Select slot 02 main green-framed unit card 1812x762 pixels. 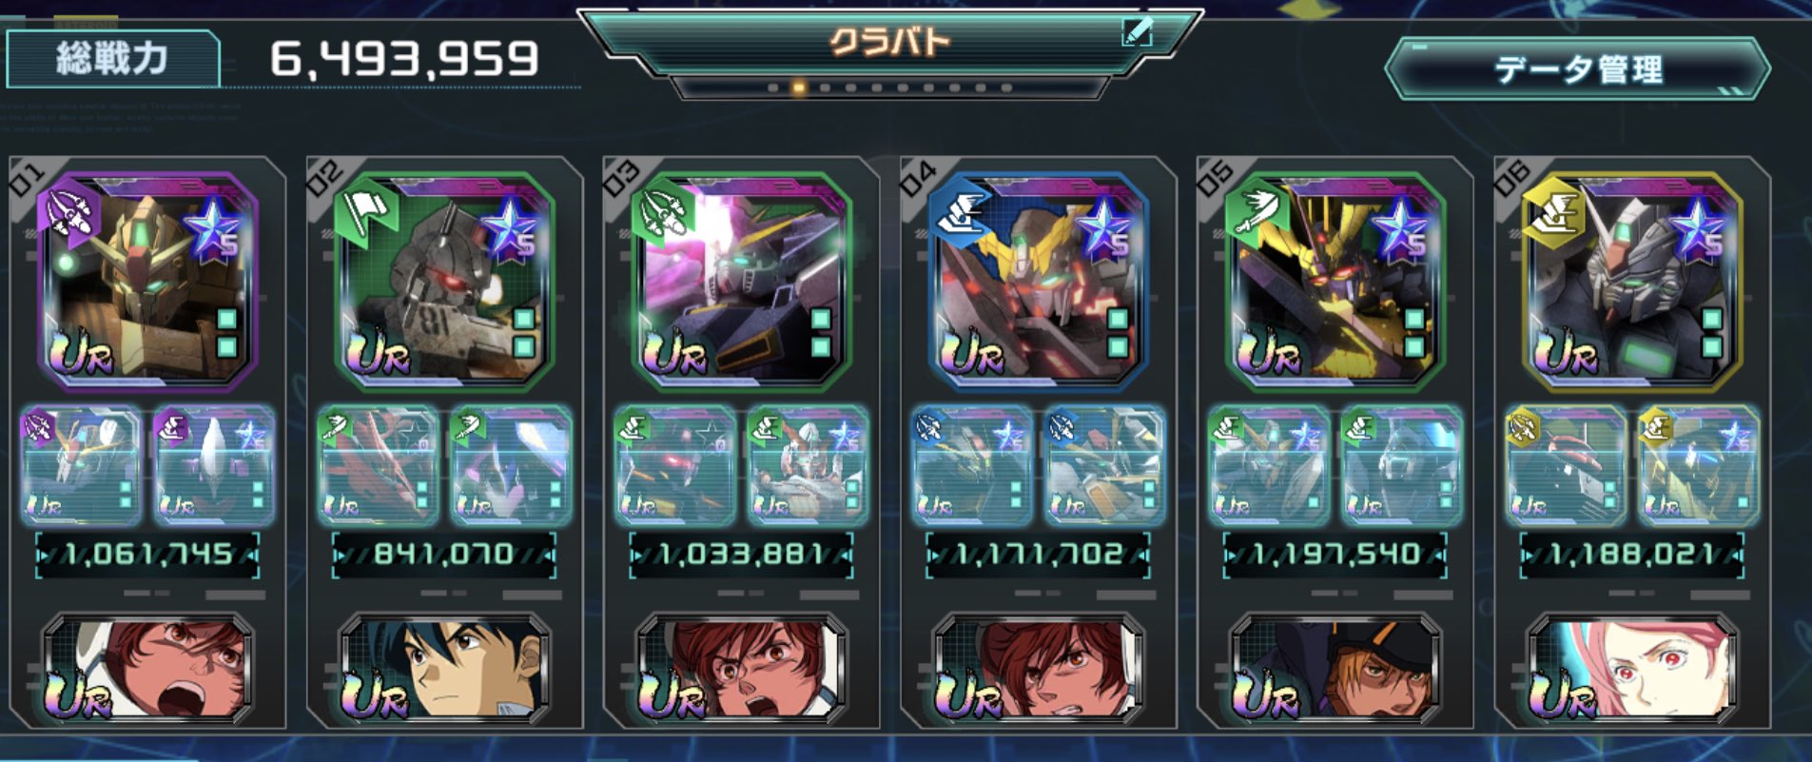point(444,282)
